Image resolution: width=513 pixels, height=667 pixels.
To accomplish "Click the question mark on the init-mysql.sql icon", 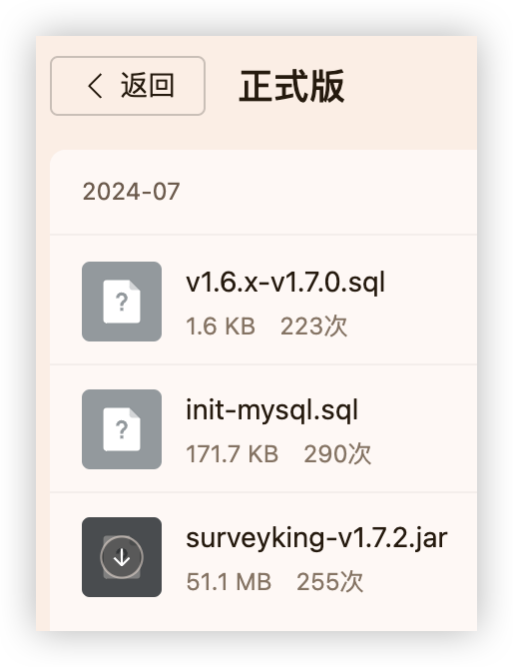I will click(122, 429).
